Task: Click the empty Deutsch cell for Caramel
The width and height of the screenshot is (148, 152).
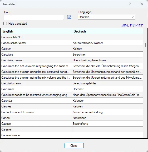Action: 107,129
